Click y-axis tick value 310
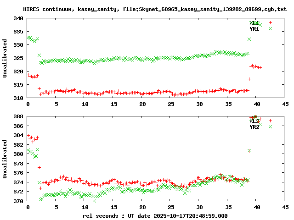The height and width of the screenshot is (220, 294). tap(18, 98)
